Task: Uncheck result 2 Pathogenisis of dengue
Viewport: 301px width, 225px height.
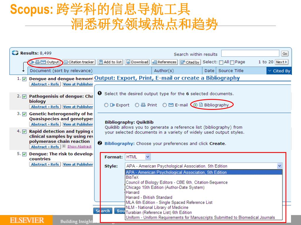Action: (x=24, y=96)
